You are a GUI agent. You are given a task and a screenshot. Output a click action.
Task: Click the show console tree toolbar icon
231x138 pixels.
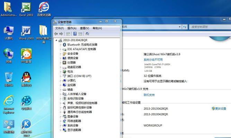click(x=68, y=34)
